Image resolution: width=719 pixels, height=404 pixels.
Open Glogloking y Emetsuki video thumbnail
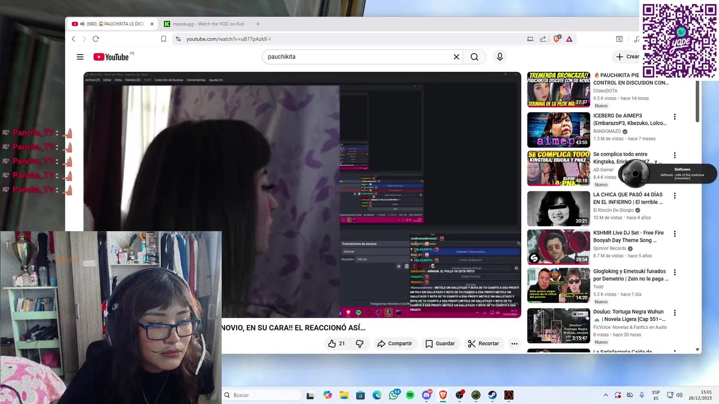point(558,286)
